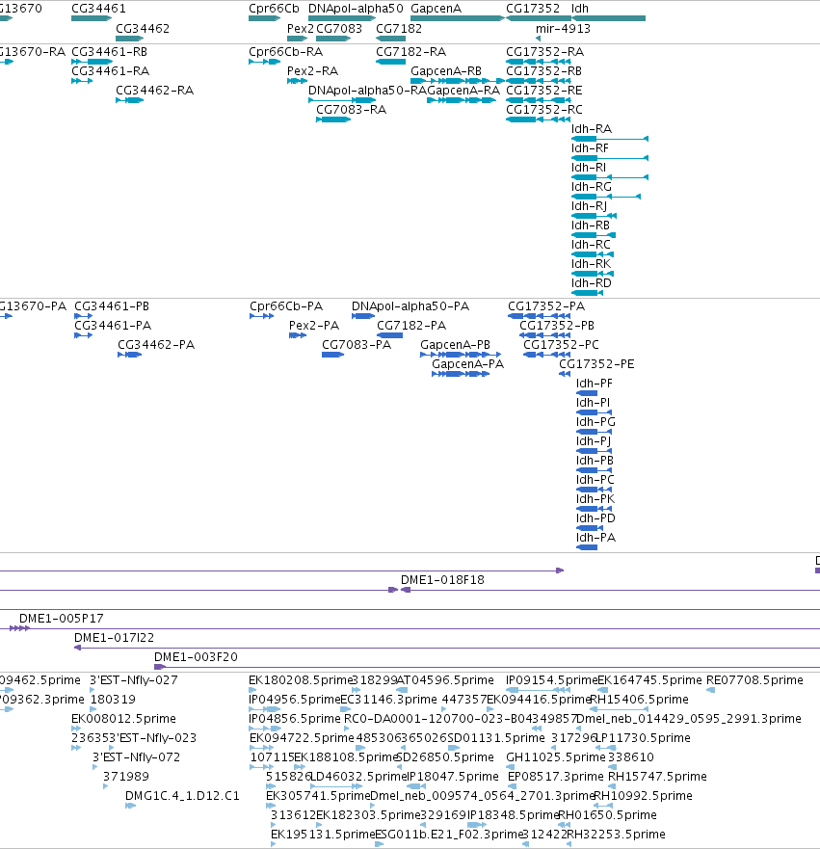Click the DNApol-alpha50-PA protein label
Image resolution: width=820 pixels, height=849 pixels.
pos(410,305)
